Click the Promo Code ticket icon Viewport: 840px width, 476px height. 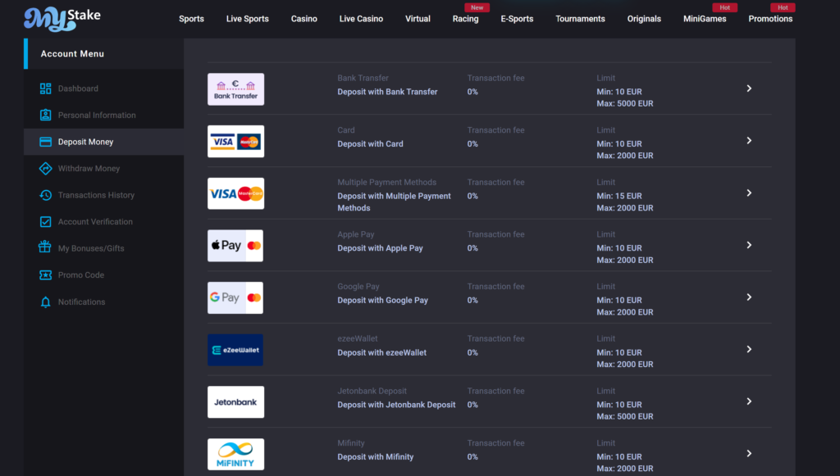tap(46, 275)
